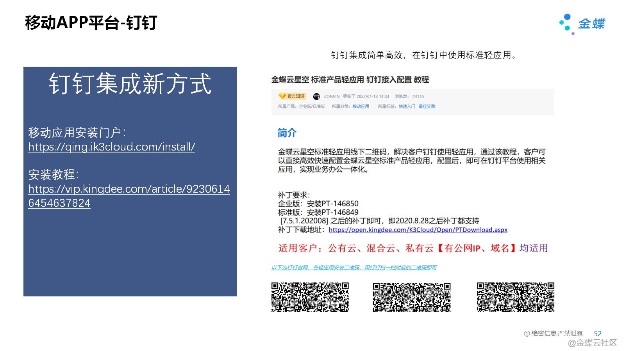625x351 pixels.
Task: Click the 最佳实践 tag
Action: point(427,106)
